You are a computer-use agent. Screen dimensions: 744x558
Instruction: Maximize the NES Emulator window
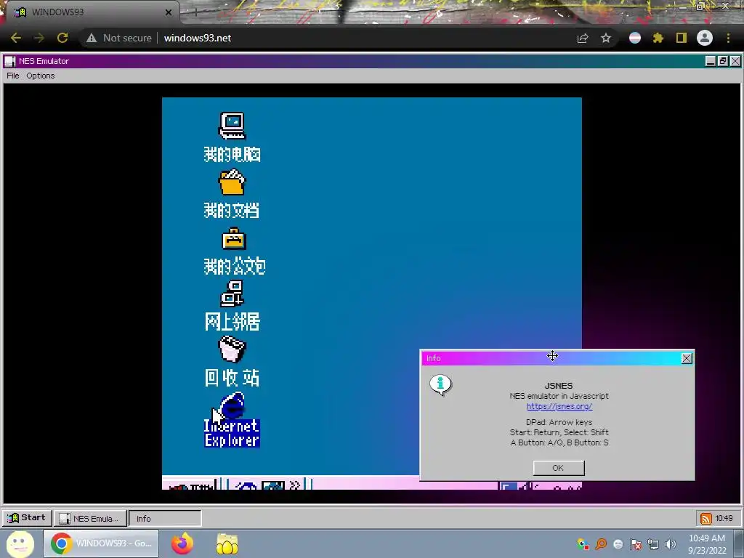click(723, 61)
